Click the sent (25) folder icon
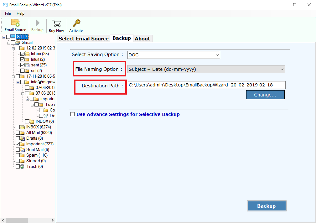 pyautogui.click(x=27, y=65)
